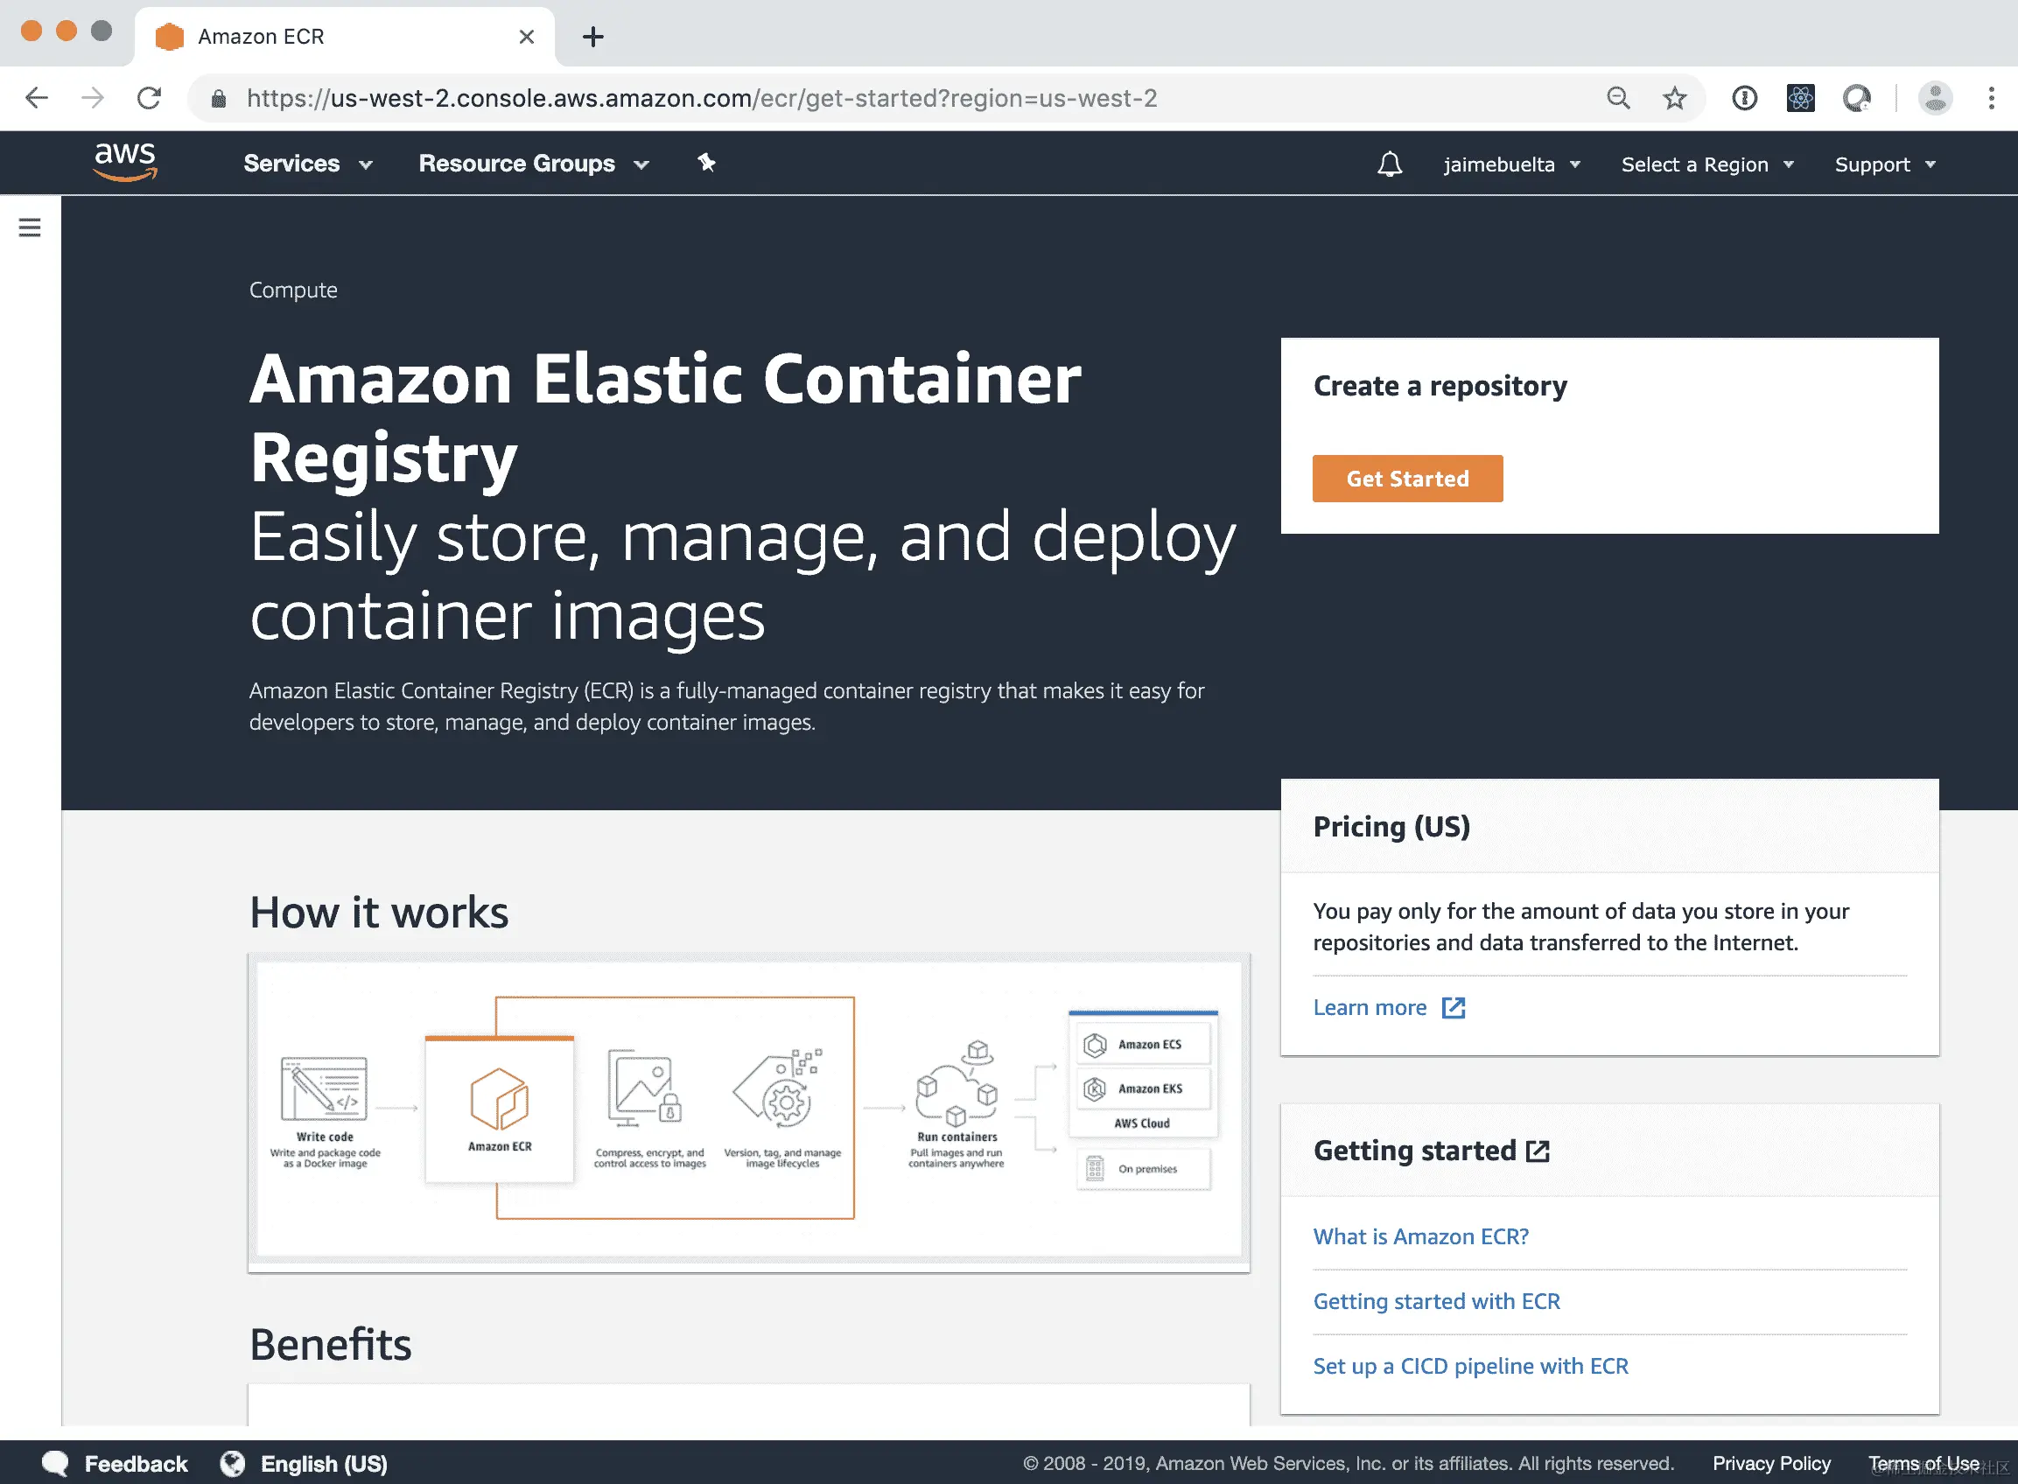Screen dimensions: 2018x1484
Task: Open the Chrome three-dot menu
Action: [1991, 98]
